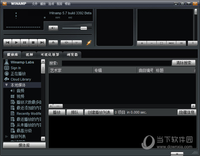Open the 播放 menu
This screenshot has width=200, height=156.
coord(43,4)
